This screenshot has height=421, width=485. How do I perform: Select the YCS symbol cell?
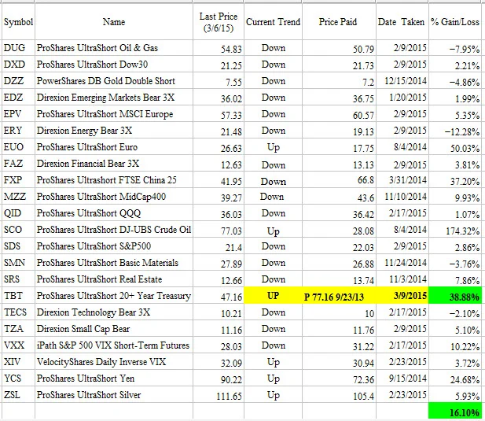[18, 378]
